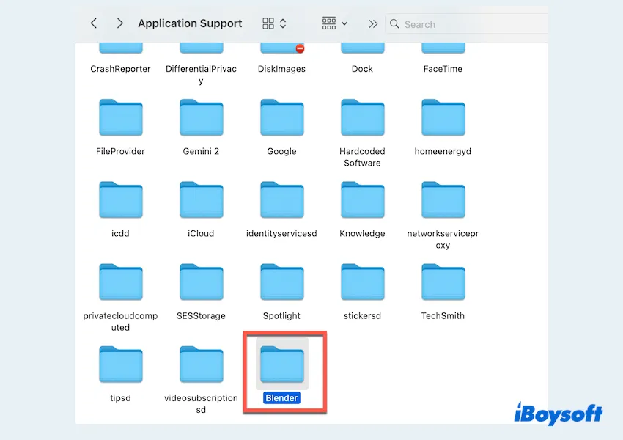Viewport: 623px width, 440px height.
Task: Go forward with the right chevron
Action: click(119, 23)
